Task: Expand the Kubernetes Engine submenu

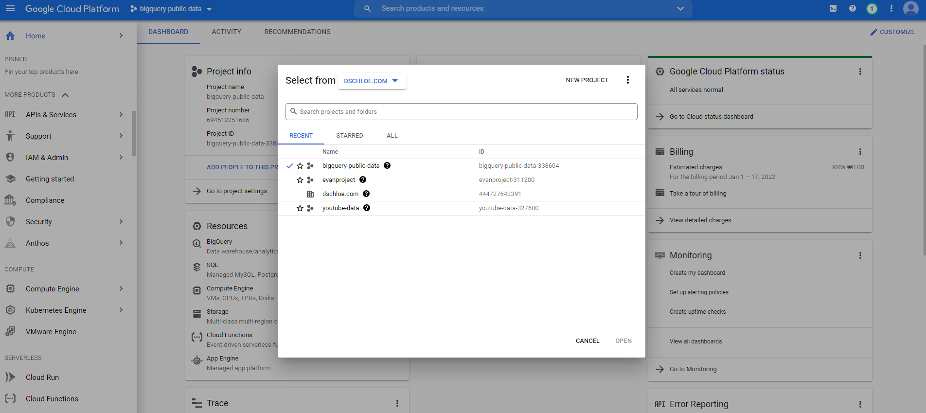Action: tap(121, 310)
